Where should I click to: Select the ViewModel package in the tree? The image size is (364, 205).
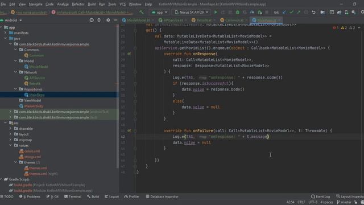click(x=32, y=100)
